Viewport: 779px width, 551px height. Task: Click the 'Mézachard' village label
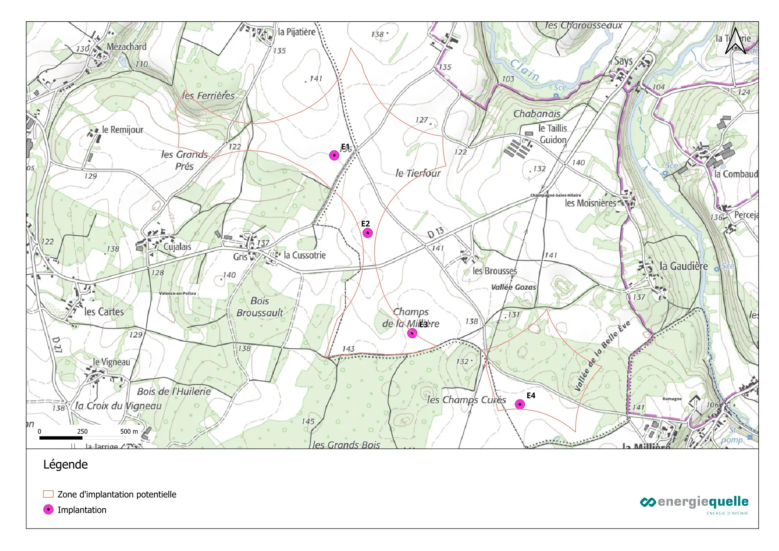[x=126, y=47]
